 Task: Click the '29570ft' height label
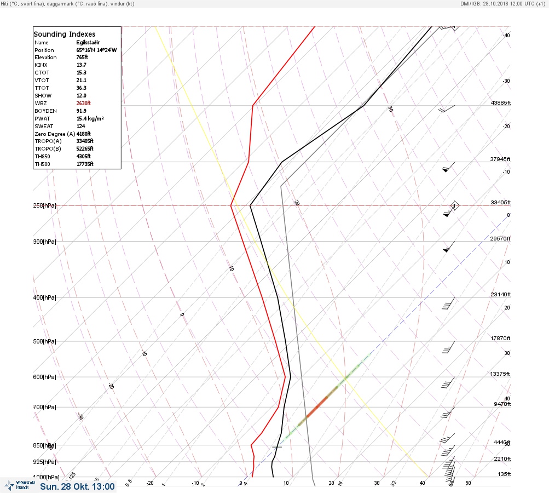point(500,239)
